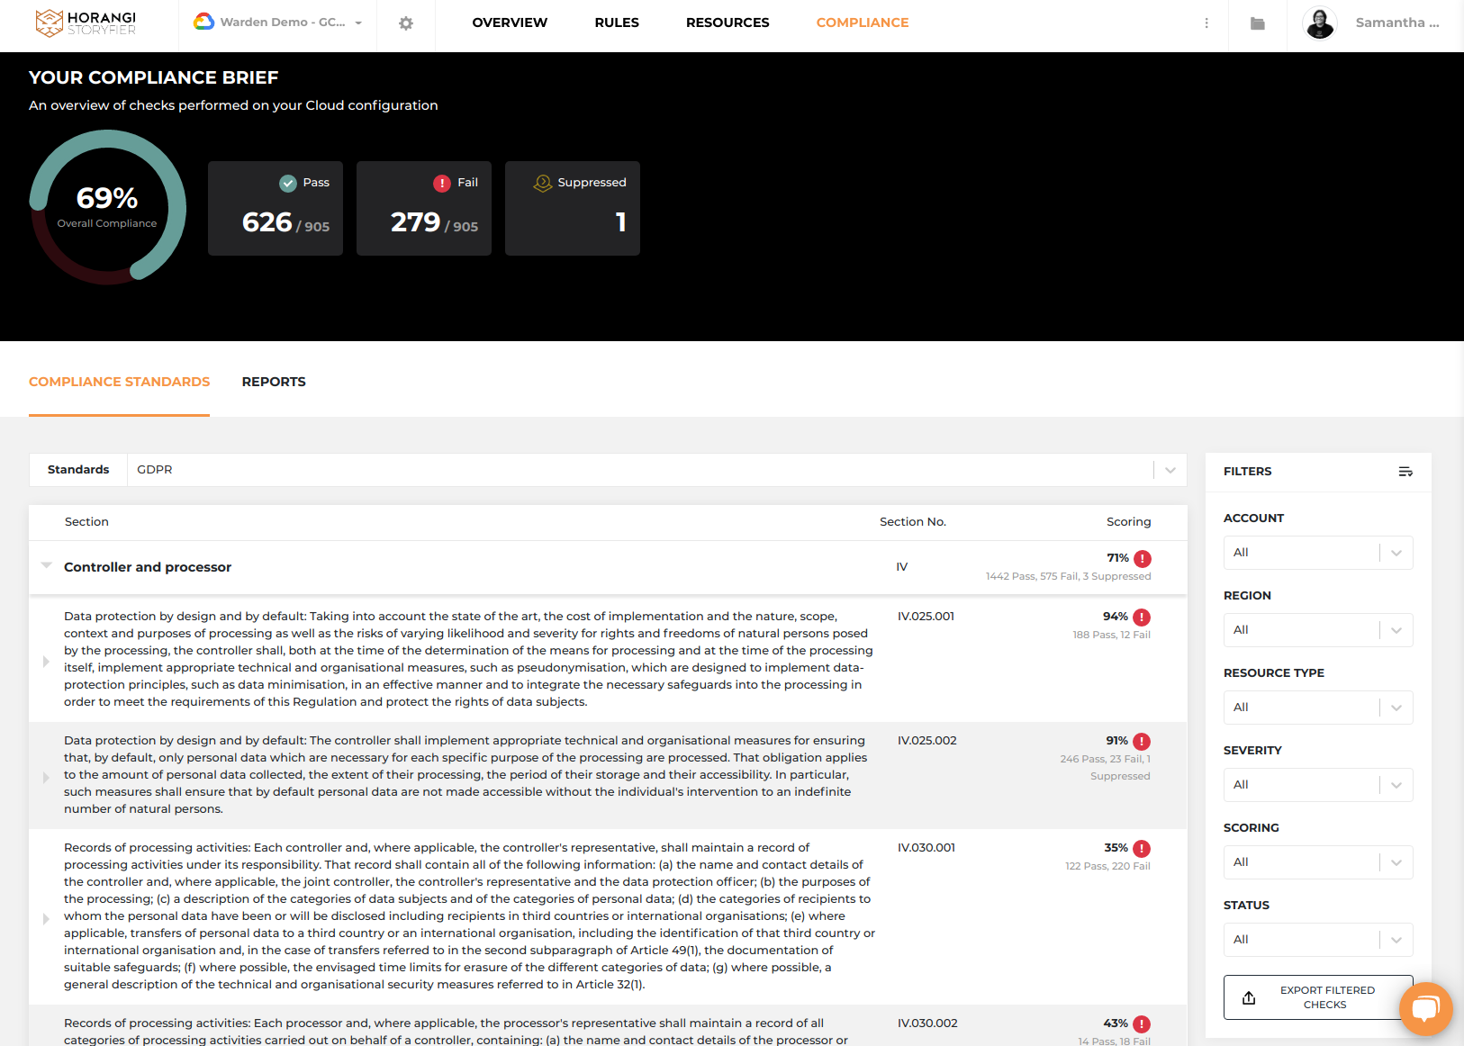The width and height of the screenshot is (1464, 1046).
Task: Click the Pass 626 / 905 card
Action: pyautogui.click(x=276, y=209)
